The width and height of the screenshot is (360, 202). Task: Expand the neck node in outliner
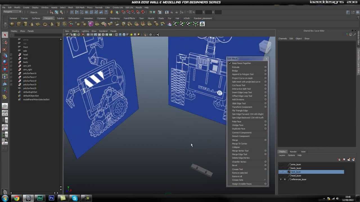click(11, 58)
